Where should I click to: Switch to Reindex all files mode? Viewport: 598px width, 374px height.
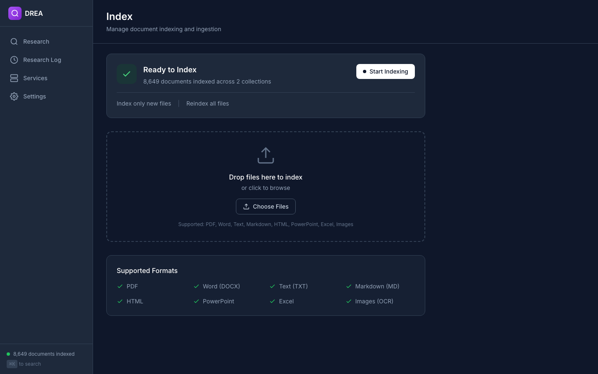tap(208, 103)
